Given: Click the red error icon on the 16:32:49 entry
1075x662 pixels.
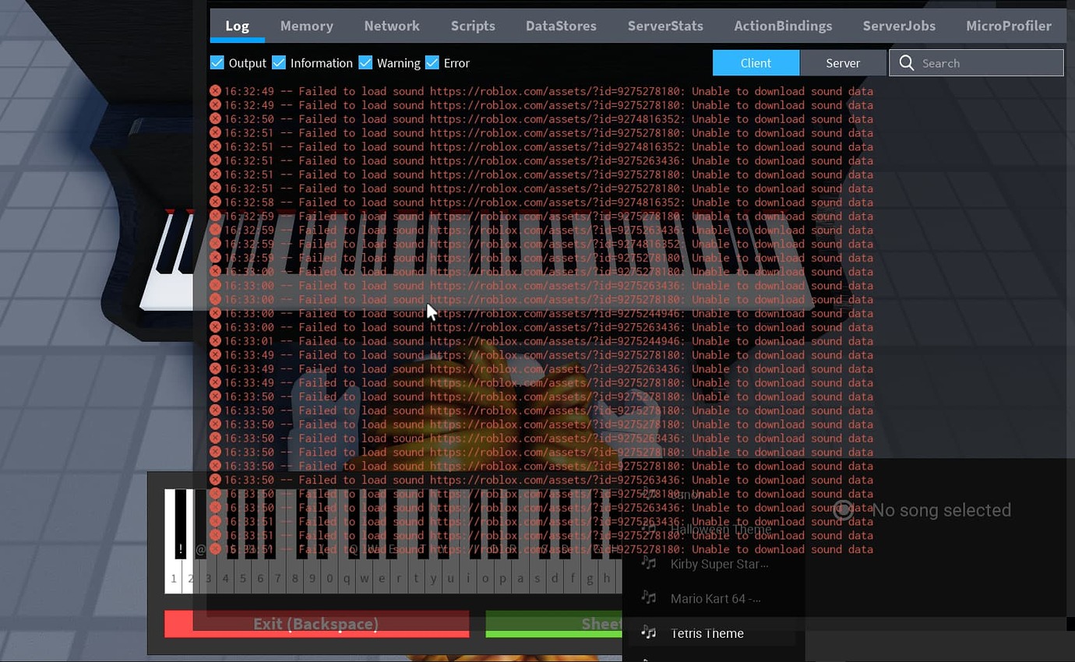Looking at the screenshot, I should tap(216, 90).
